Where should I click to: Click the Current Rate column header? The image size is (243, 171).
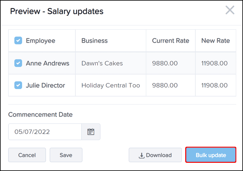(171, 41)
